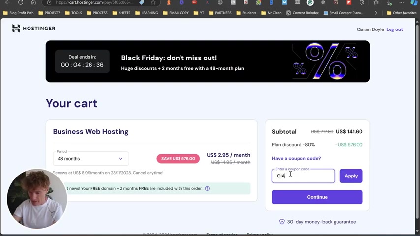
Task: Click Have a coupon code? link
Action: [x=296, y=158]
